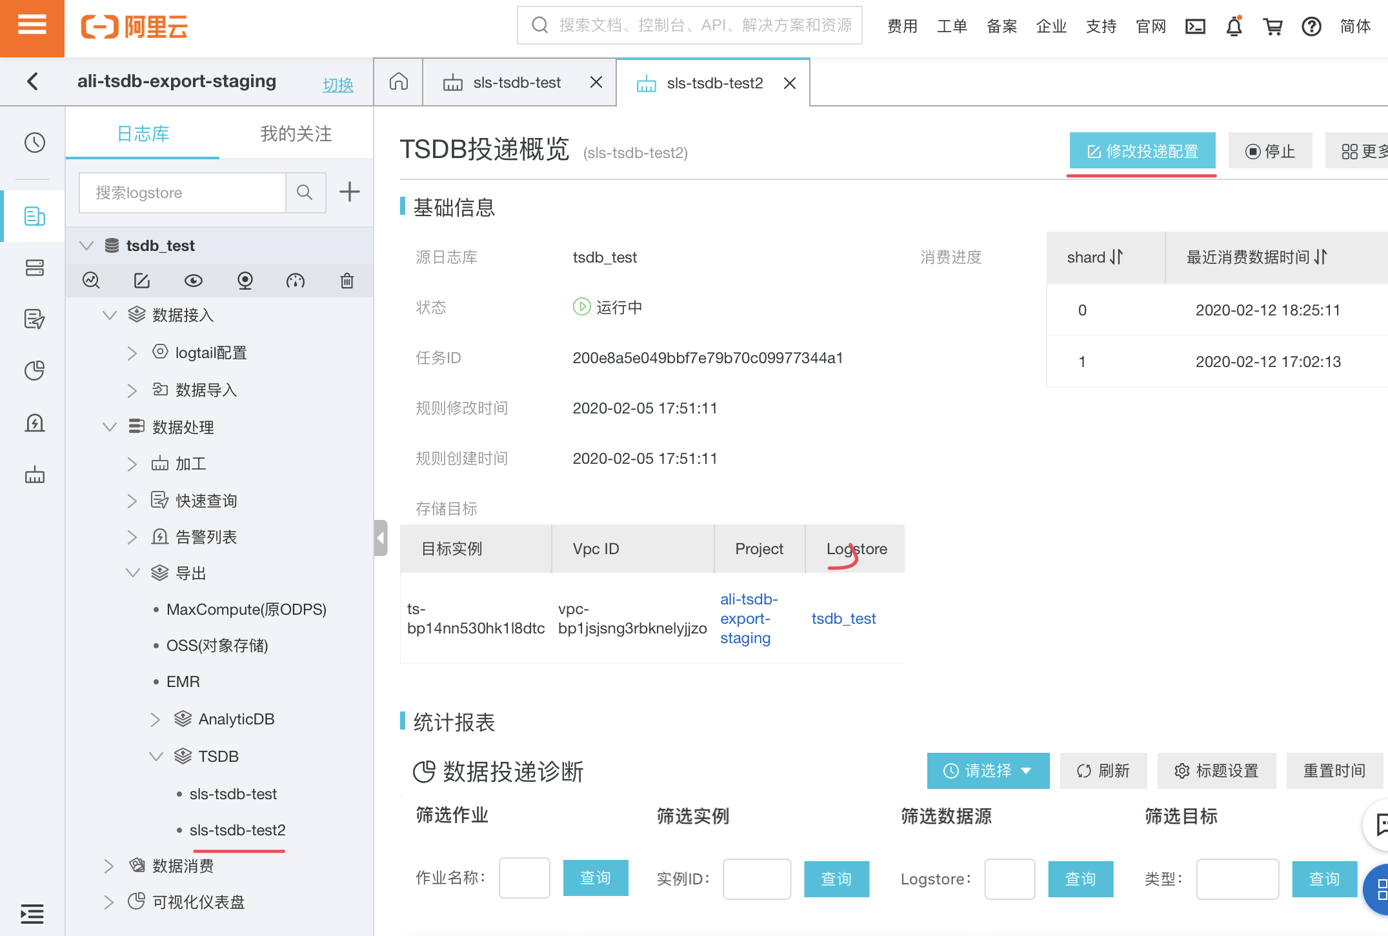Open sls-tsdb-test2 in the TSDB tree

(x=237, y=830)
